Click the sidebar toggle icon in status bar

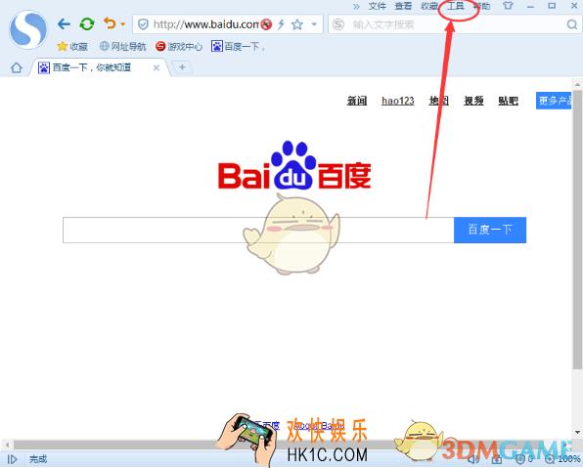coord(12,459)
